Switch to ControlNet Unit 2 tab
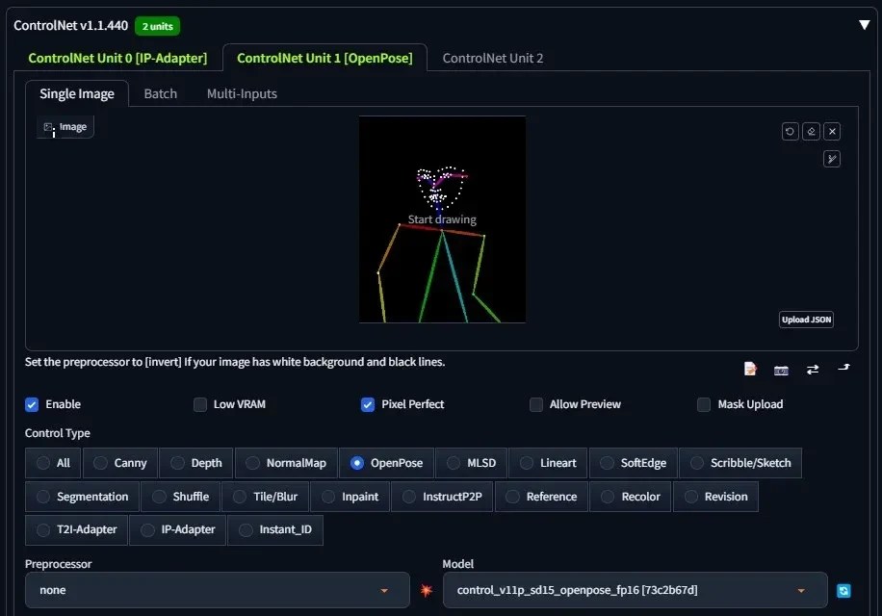 point(492,58)
